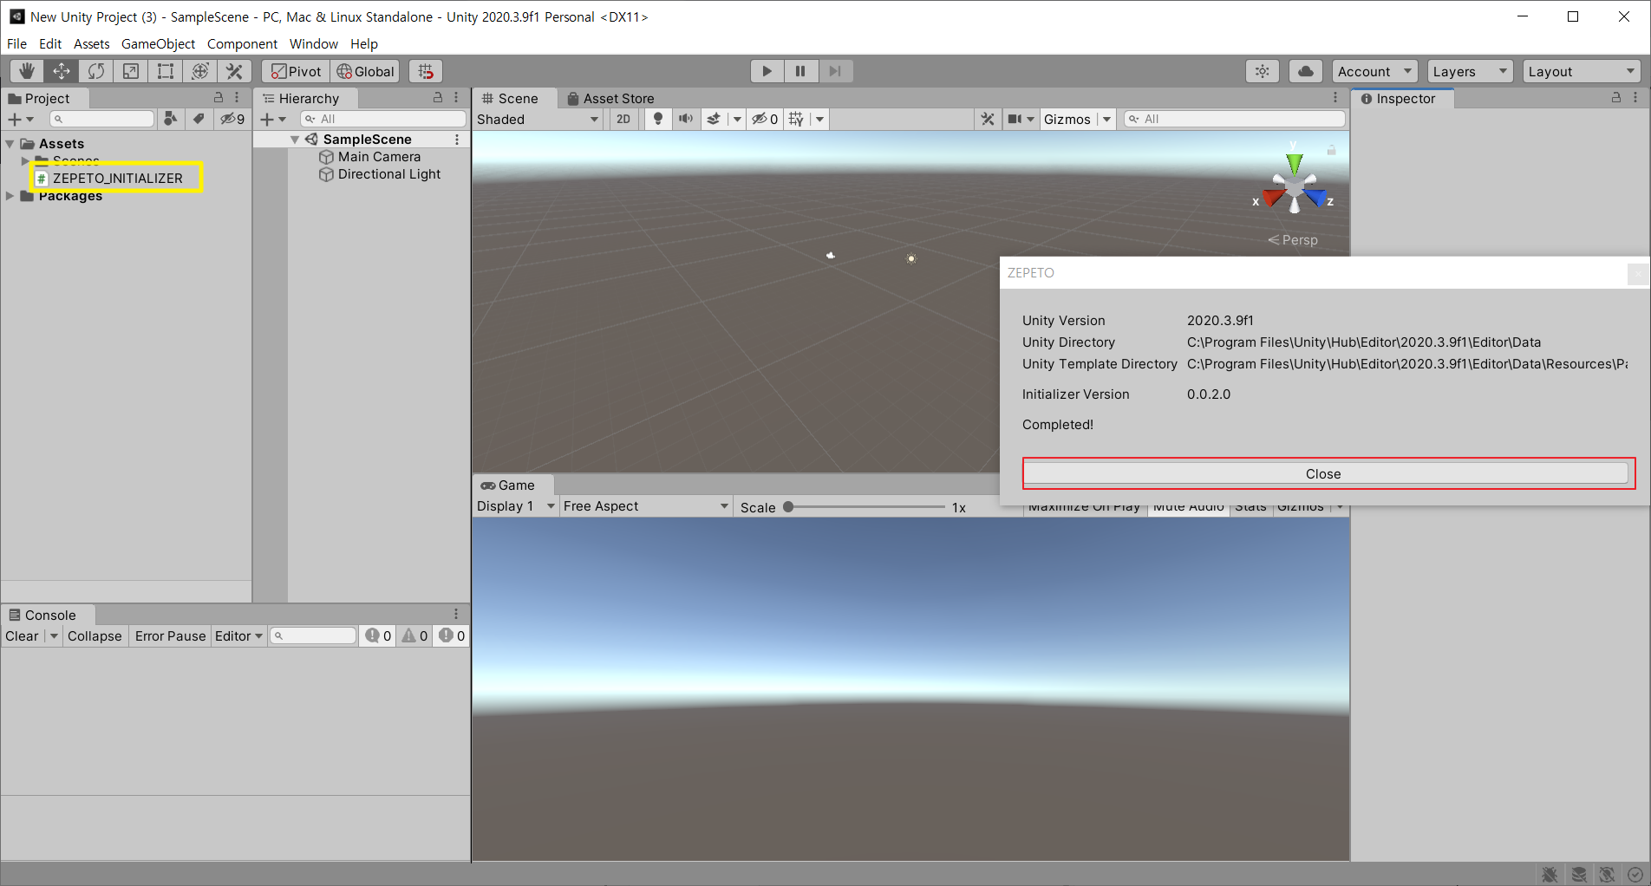
Task: Toggle grid snapping icon in toolbar
Action: point(426,71)
